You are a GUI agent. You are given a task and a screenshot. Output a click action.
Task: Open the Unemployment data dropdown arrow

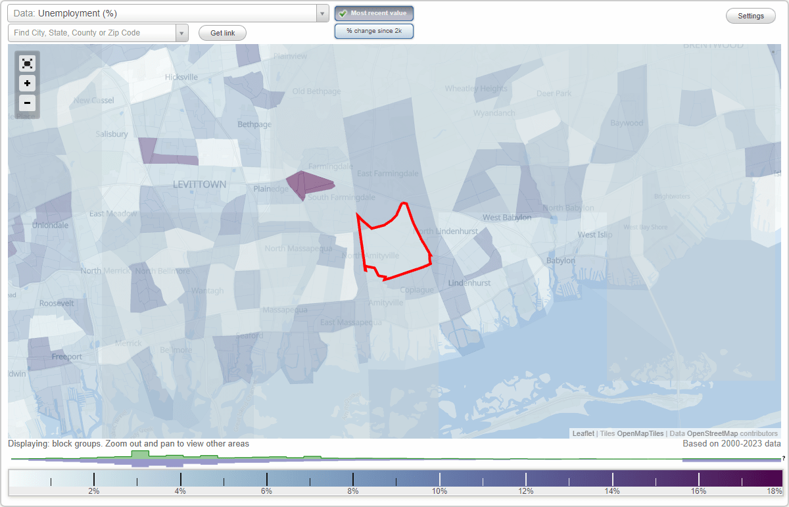[x=322, y=12]
